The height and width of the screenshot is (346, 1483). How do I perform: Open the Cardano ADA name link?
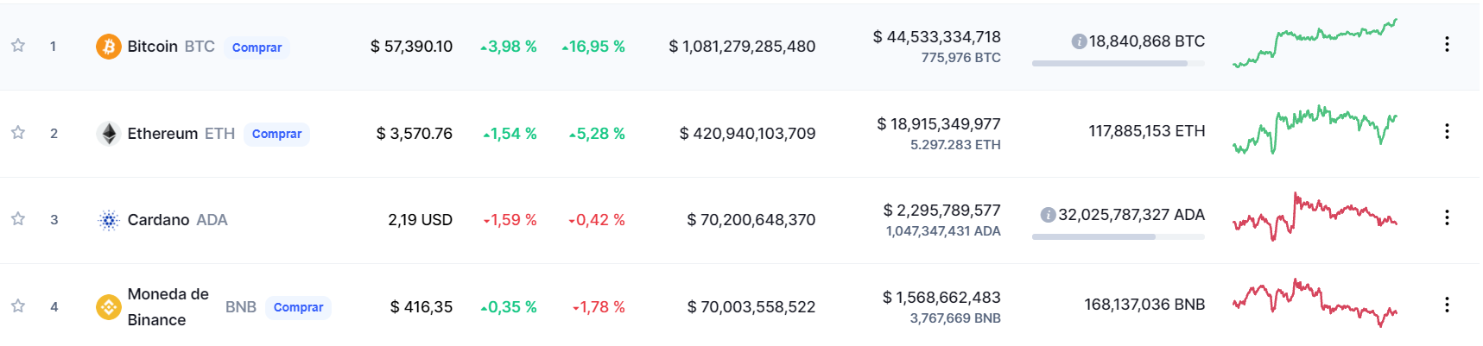pos(177,220)
